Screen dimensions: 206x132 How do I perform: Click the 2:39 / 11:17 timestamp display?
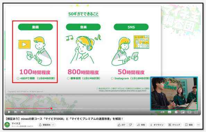31,112
